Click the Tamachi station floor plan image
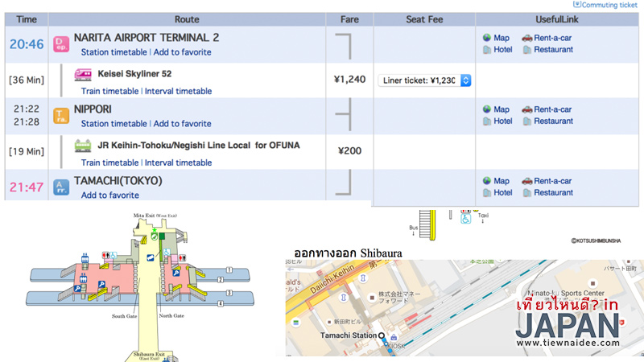644x362 pixels. [140, 287]
